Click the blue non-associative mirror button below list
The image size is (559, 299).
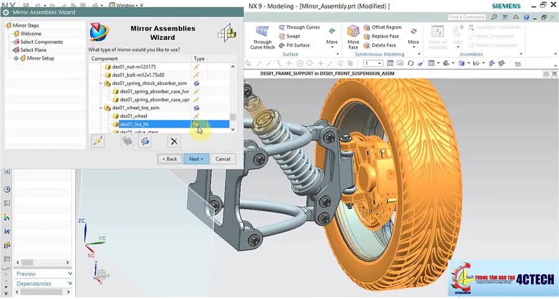145,141
